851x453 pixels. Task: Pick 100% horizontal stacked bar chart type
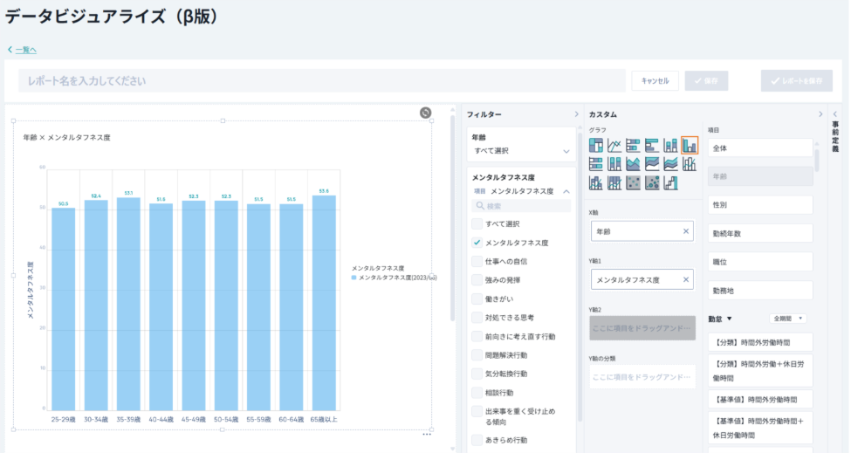[x=595, y=164]
